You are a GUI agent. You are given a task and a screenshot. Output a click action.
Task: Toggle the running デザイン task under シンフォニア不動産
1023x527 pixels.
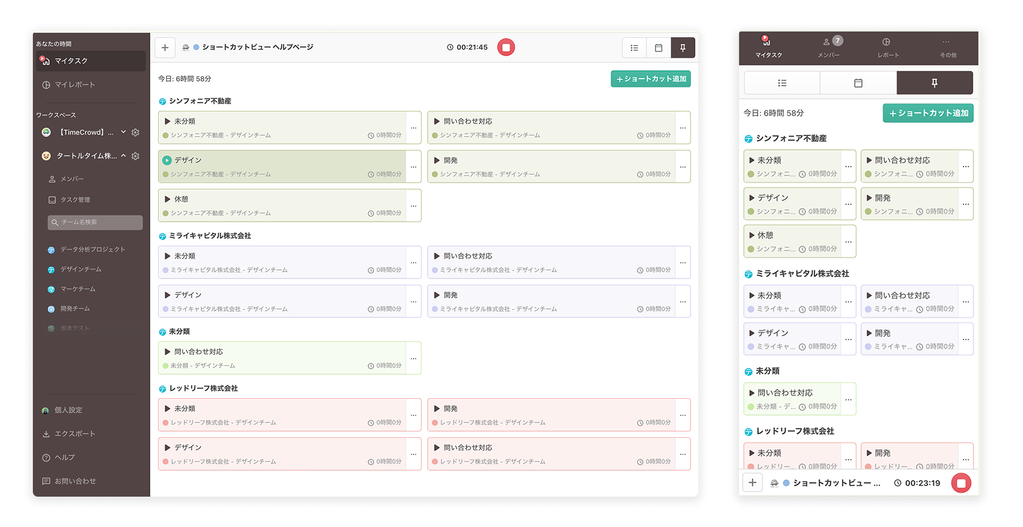click(167, 160)
